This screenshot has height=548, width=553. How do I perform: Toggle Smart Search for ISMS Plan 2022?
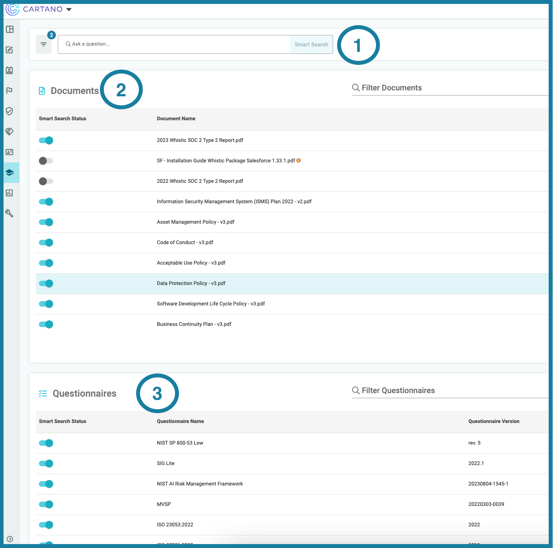click(46, 202)
